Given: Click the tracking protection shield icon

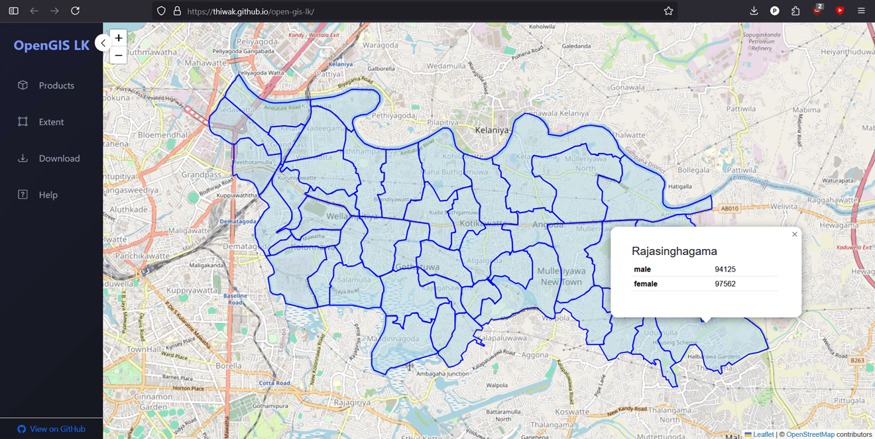Looking at the screenshot, I should tap(161, 11).
